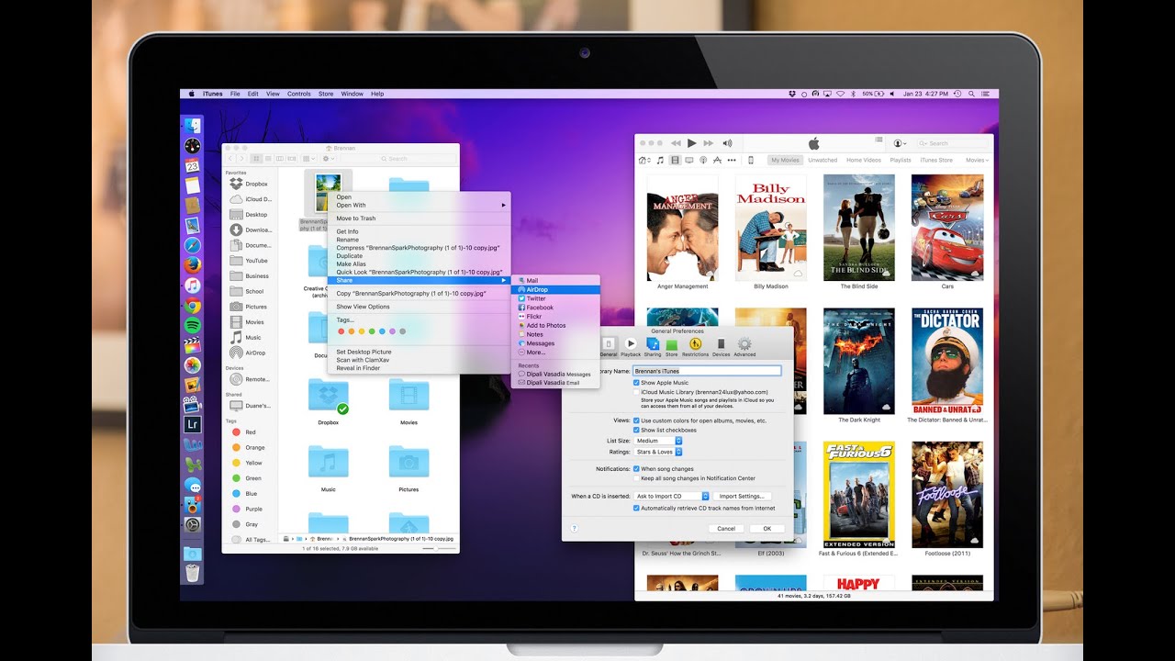Click the fast-forward button in iTunes
Viewport: 1175px width, 661px height.
pyautogui.click(x=708, y=143)
